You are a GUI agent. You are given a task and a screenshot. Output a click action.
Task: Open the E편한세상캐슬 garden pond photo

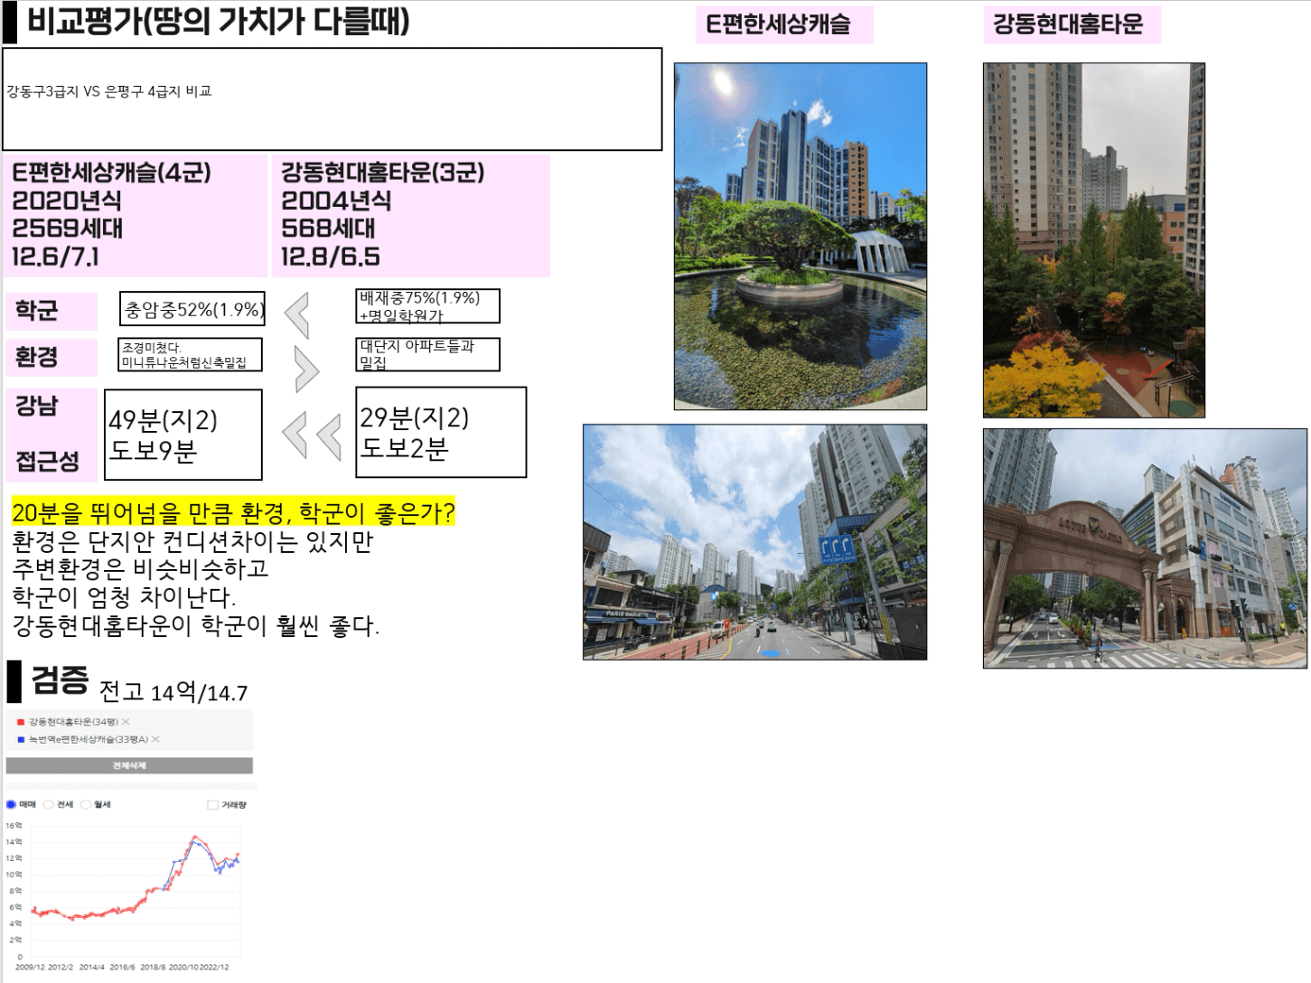801,236
